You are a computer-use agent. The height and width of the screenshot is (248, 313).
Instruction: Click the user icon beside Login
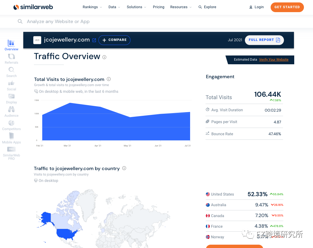click(251, 7)
